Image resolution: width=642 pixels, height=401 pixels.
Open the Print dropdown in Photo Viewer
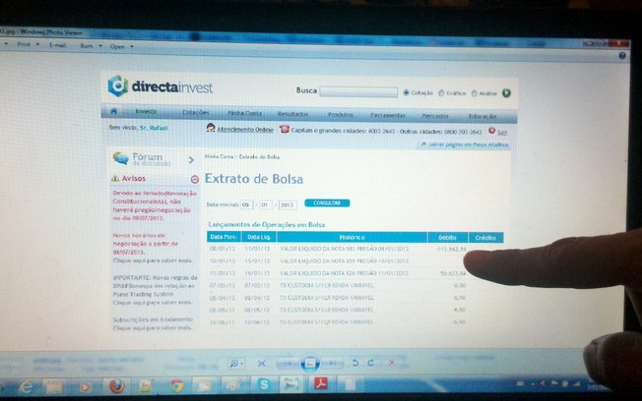(28, 44)
